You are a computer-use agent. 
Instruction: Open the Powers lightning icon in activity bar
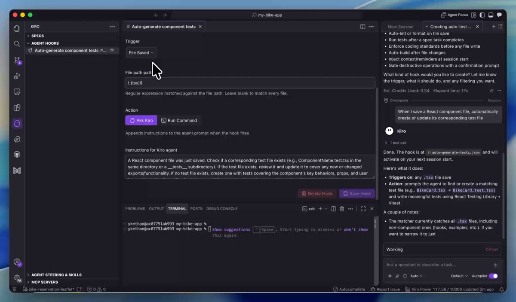(17, 139)
